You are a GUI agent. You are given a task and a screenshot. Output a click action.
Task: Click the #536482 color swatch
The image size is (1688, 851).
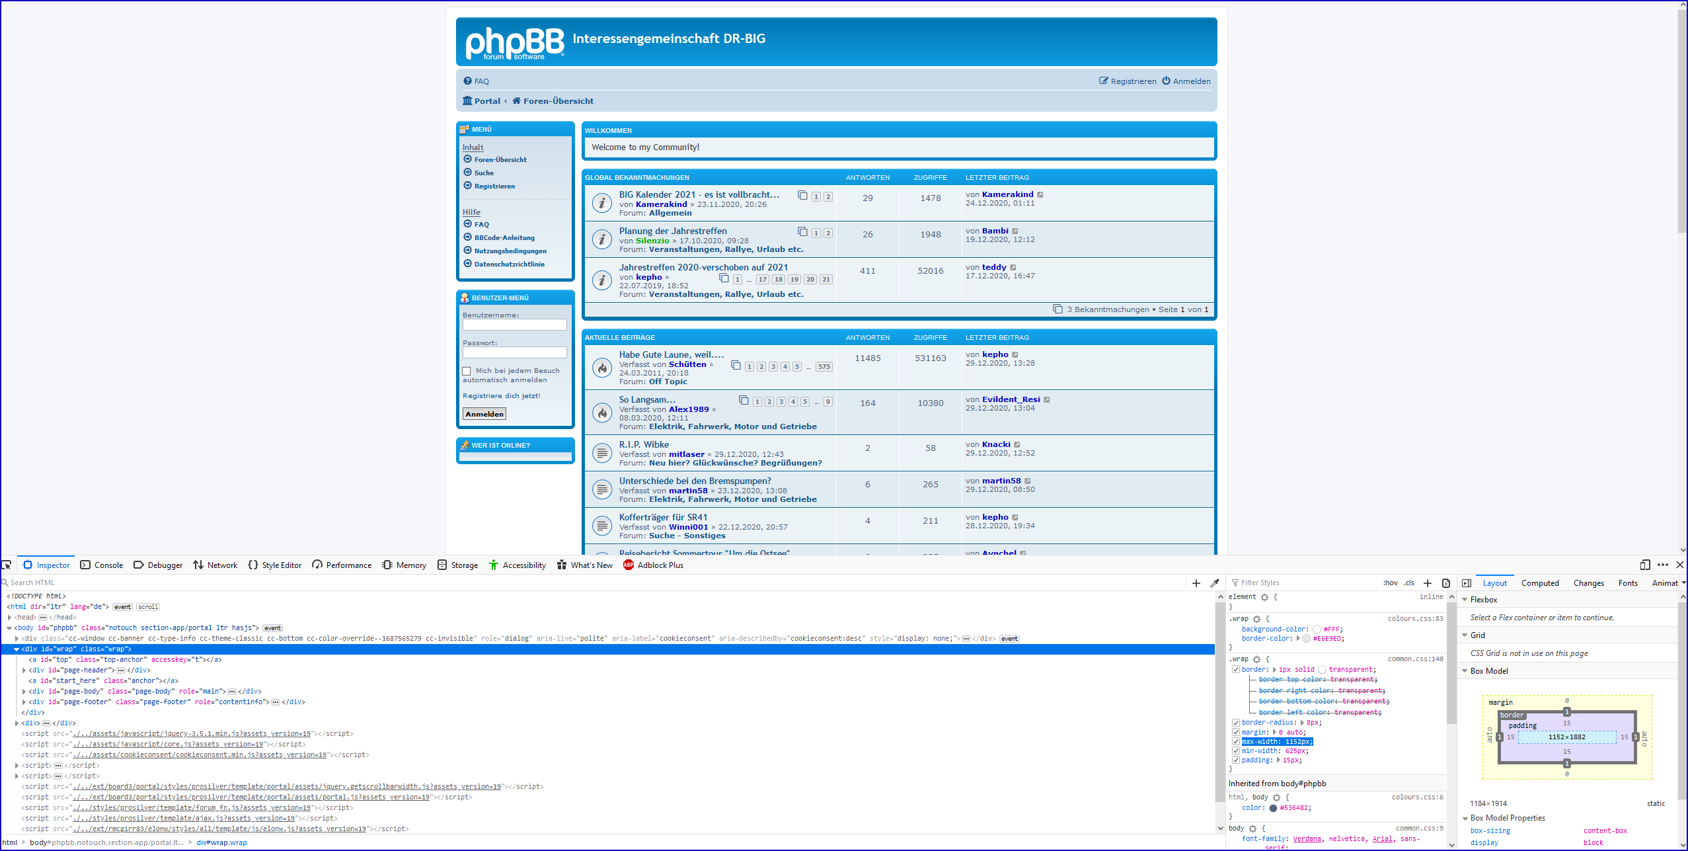(1273, 807)
